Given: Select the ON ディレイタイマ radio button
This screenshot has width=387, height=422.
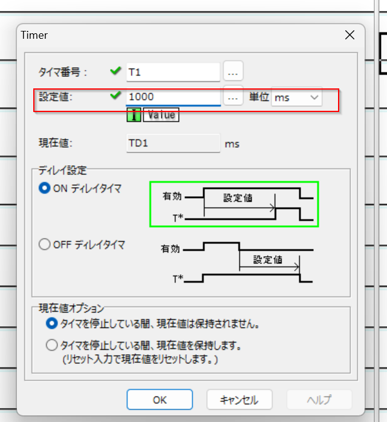Looking at the screenshot, I should (x=45, y=188).
